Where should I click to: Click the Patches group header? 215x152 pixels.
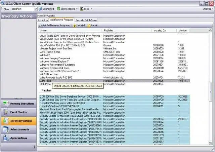click(46, 90)
